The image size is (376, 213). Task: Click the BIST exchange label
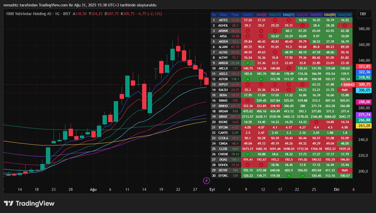[66, 14]
